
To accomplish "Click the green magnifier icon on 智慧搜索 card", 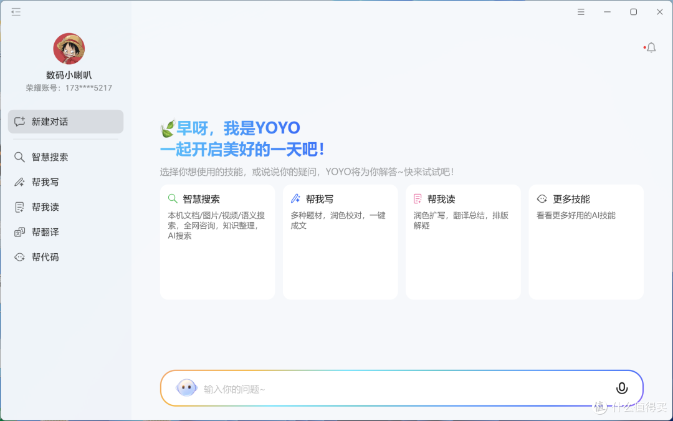I will (173, 198).
